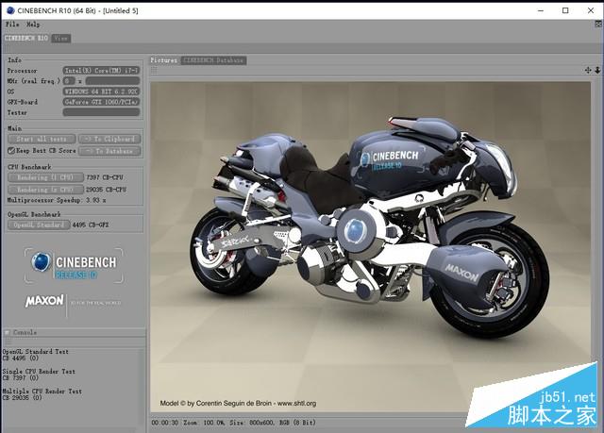Switch to the CINEBENCH R10 tab
This screenshot has height=433, width=604.
(26, 38)
